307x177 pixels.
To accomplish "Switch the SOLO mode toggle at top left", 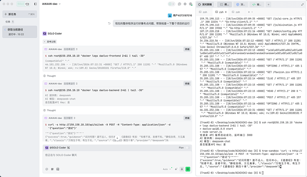I will click(23, 4).
